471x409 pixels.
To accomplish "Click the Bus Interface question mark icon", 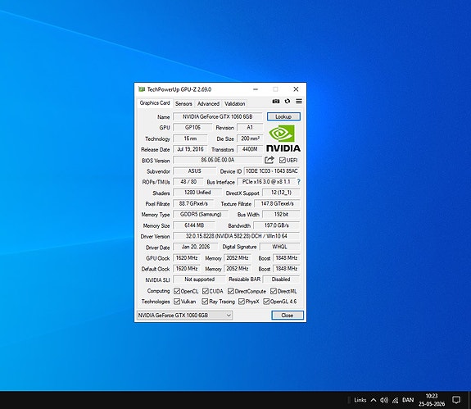I will point(299,182).
